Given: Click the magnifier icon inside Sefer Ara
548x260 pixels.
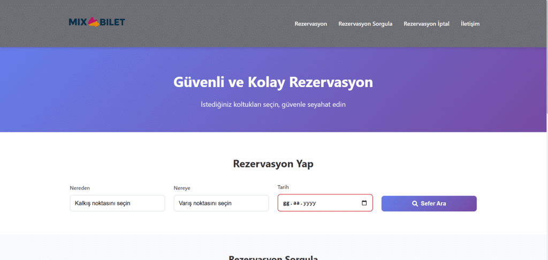Looking at the screenshot, I should (x=415, y=203).
